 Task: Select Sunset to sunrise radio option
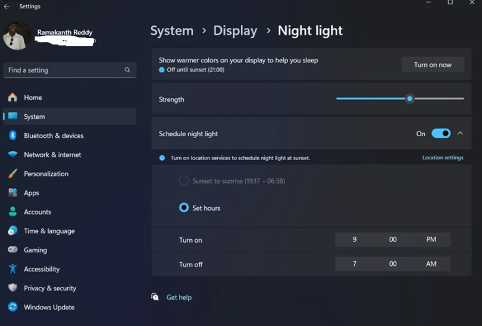coord(184,181)
